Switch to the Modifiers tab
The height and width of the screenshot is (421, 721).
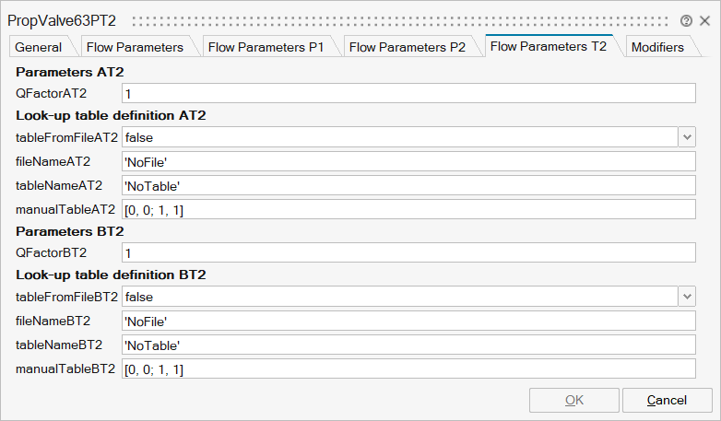(x=657, y=47)
